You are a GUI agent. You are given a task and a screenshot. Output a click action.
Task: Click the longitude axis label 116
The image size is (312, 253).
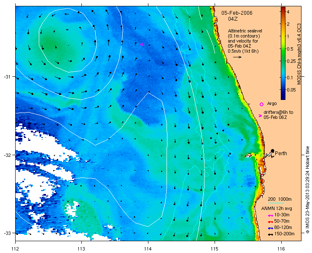[x=281, y=249]
